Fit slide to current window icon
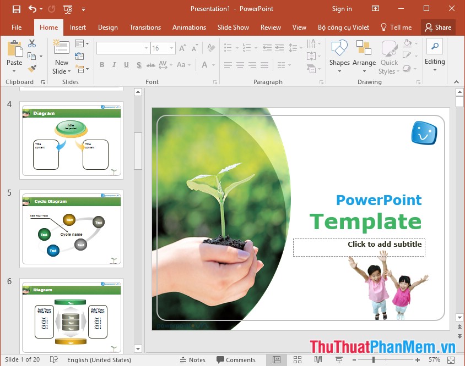 coord(451,360)
